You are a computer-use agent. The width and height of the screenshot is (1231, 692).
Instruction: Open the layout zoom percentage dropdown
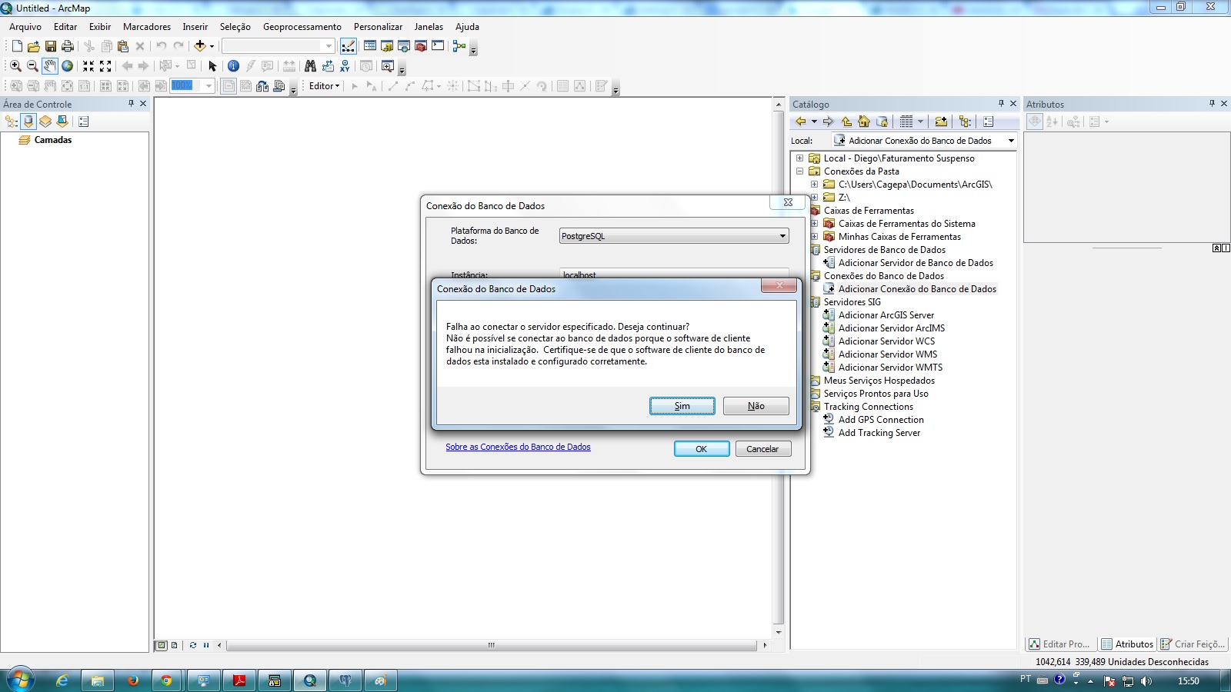[209, 86]
